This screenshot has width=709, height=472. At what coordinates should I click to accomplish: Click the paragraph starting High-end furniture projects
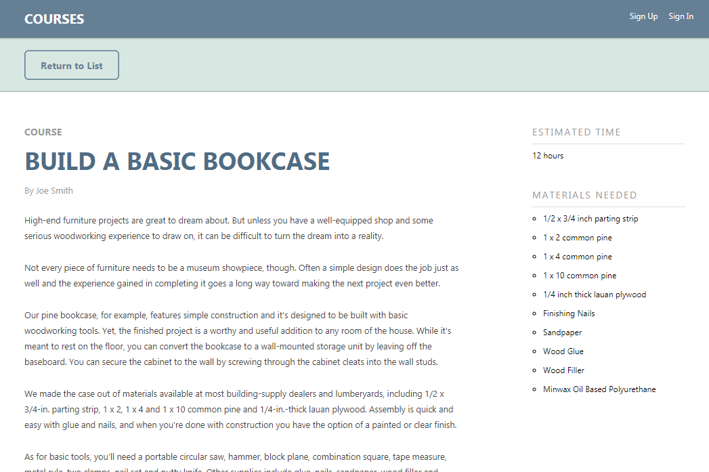click(x=229, y=228)
